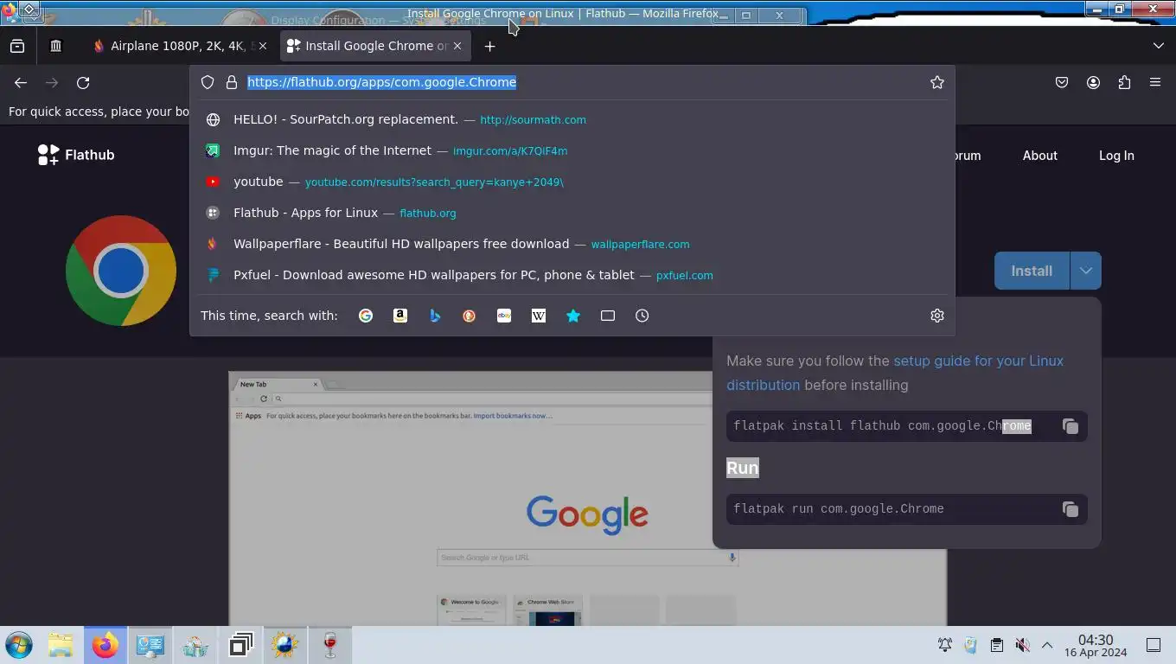Open the Chrome screenshot preview image
The height and width of the screenshot is (664, 1176).
(x=588, y=499)
